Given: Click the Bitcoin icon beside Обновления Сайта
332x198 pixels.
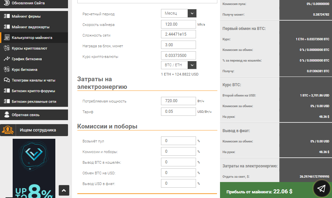Looking at the screenshot, I should (7, 3).
